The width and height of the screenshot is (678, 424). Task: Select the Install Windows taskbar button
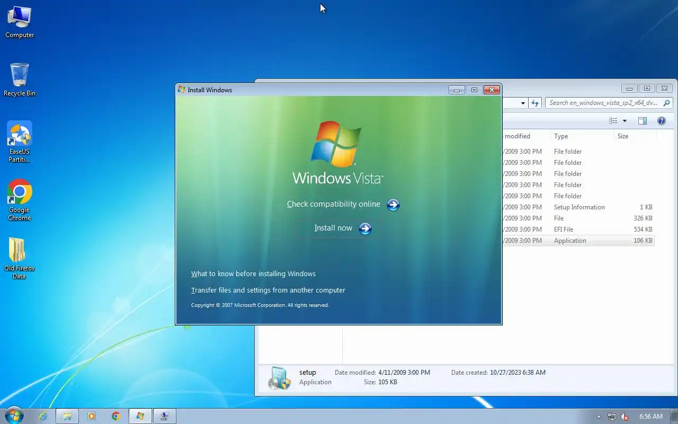[140, 417]
